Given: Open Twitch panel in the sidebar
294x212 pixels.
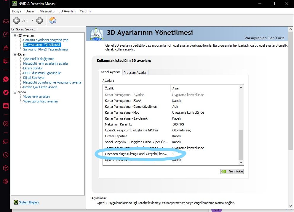Looking at the screenshot, I should point(6,61).
